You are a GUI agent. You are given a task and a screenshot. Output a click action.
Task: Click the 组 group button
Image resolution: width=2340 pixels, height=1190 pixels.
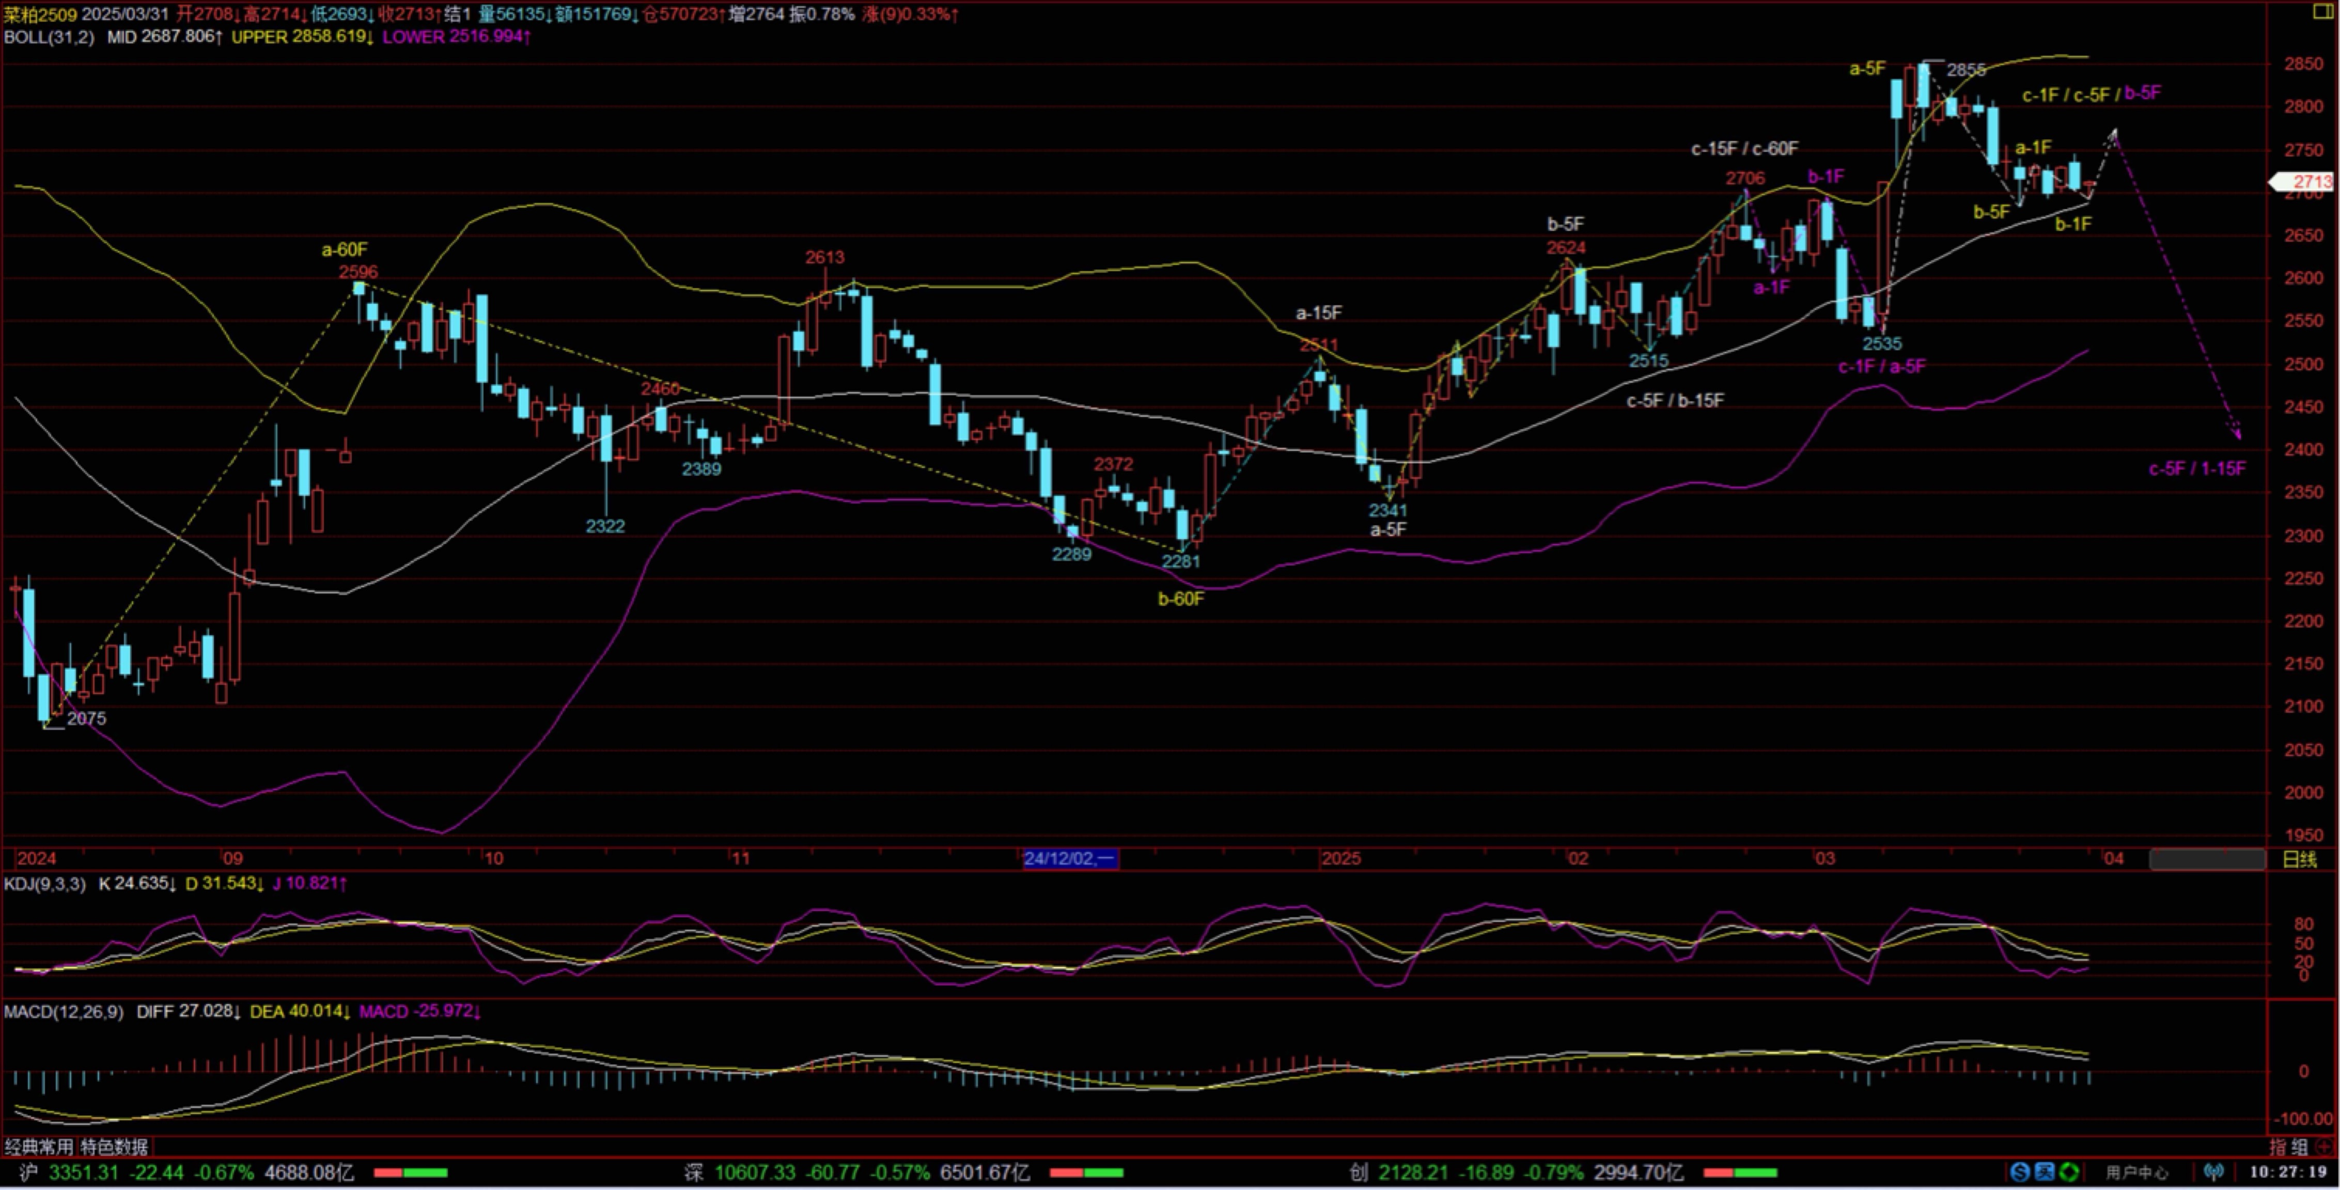[x=2300, y=1147]
